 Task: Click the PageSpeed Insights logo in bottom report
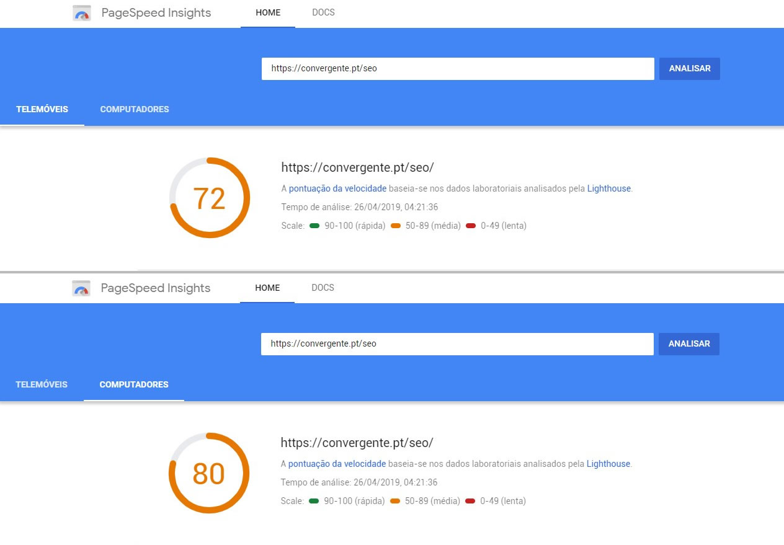pyautogui.click(x=82, y=288)
